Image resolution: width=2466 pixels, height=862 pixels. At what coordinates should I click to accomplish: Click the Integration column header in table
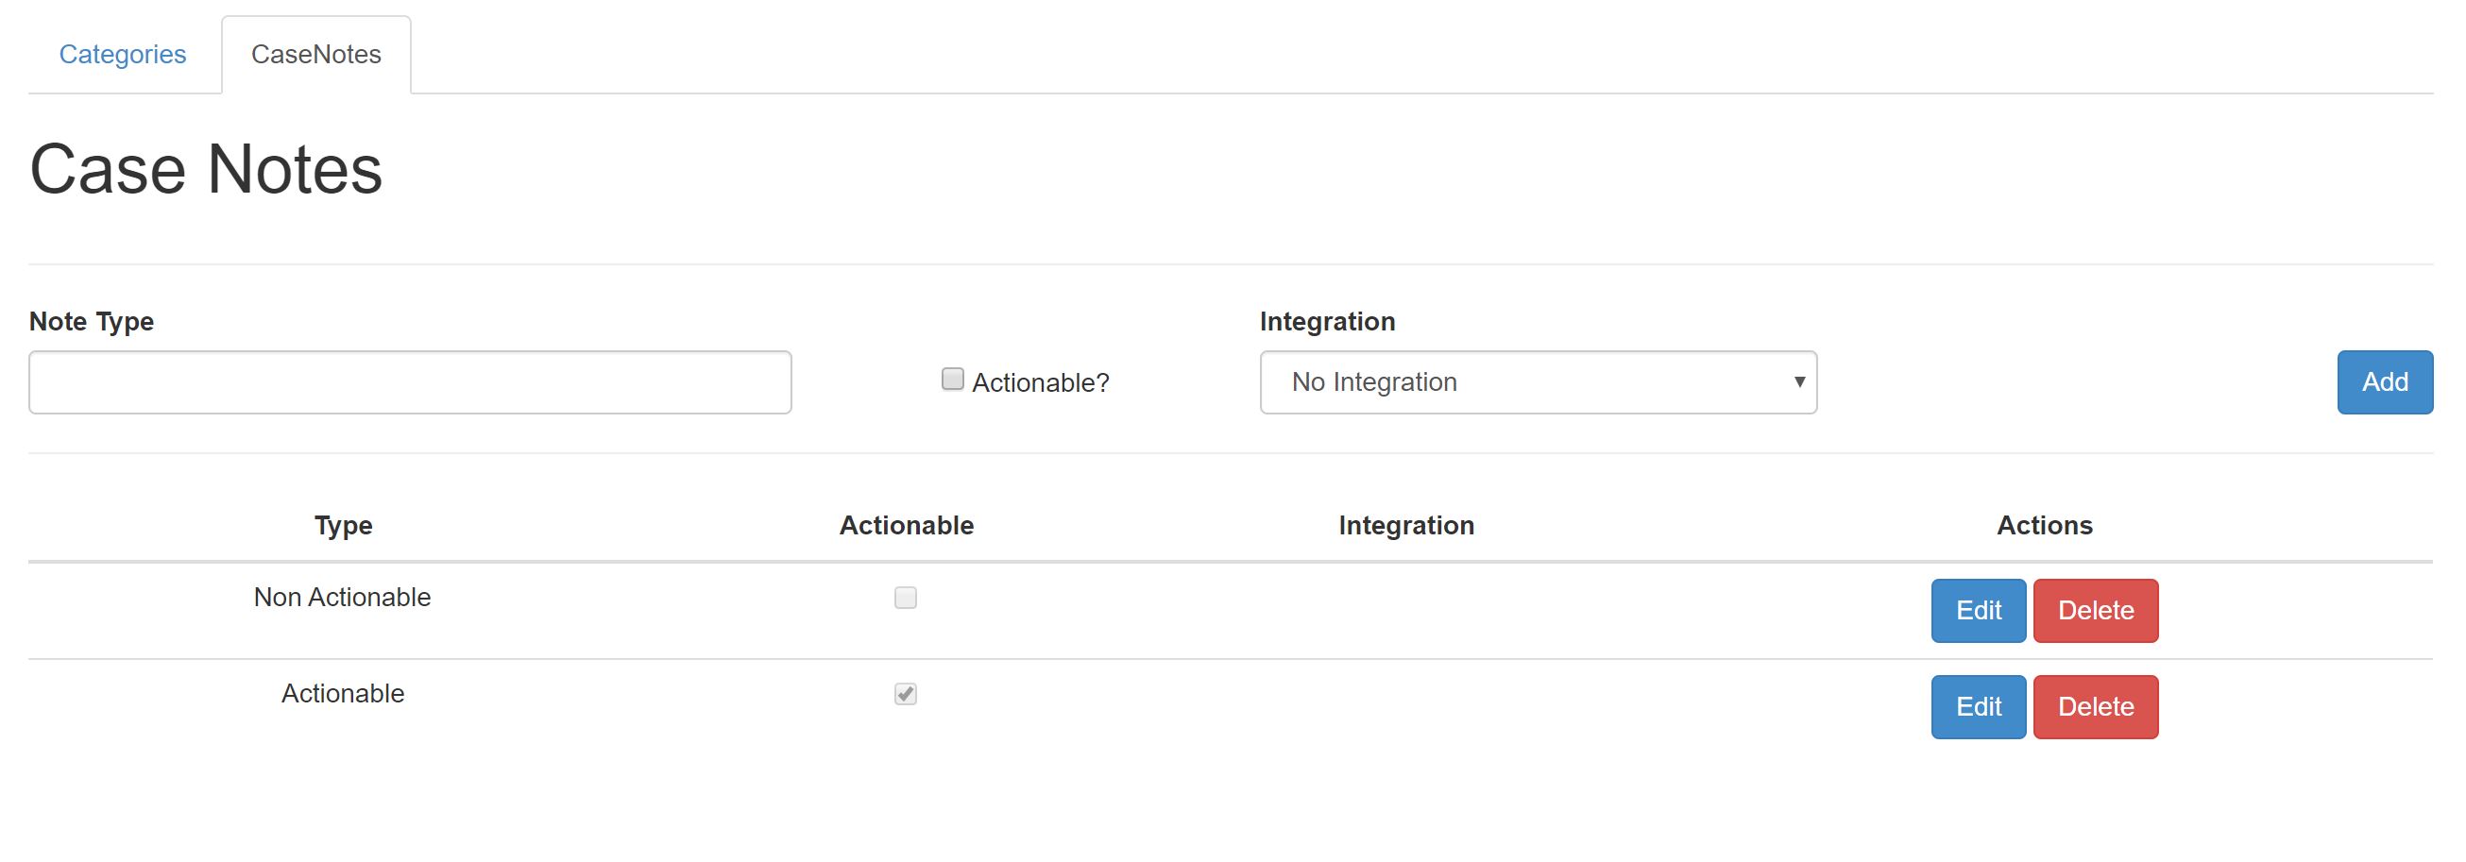click(1406, 525)
